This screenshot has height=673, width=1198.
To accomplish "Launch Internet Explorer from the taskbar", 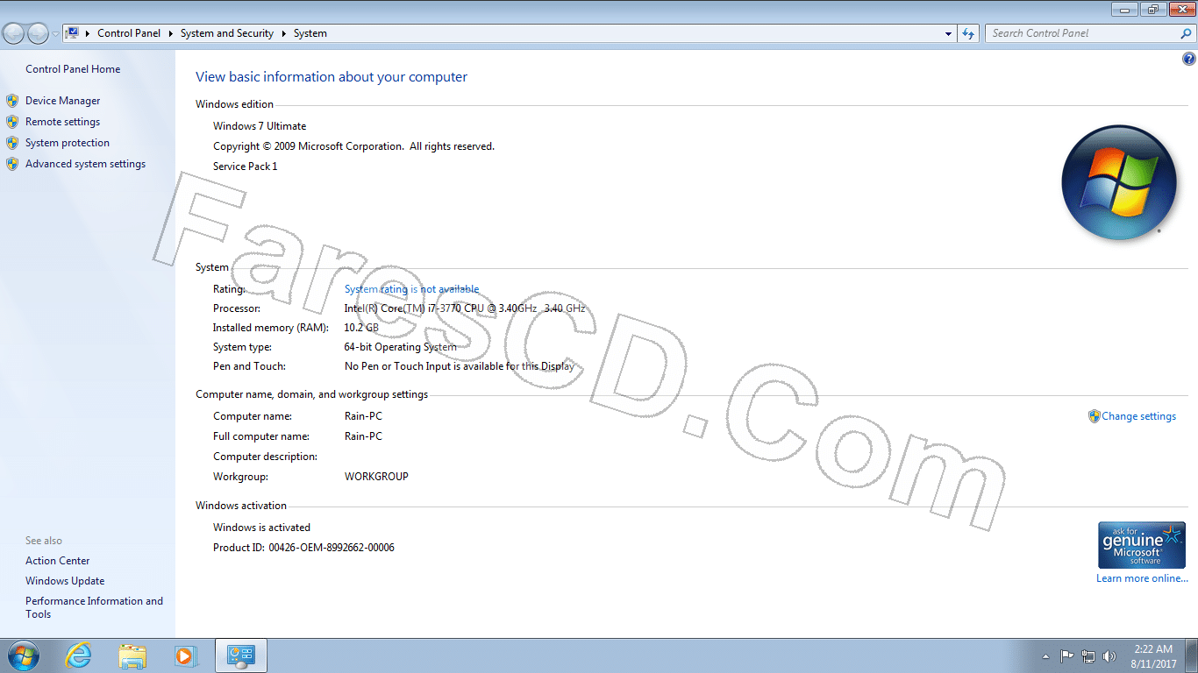I will click(78, 655).
